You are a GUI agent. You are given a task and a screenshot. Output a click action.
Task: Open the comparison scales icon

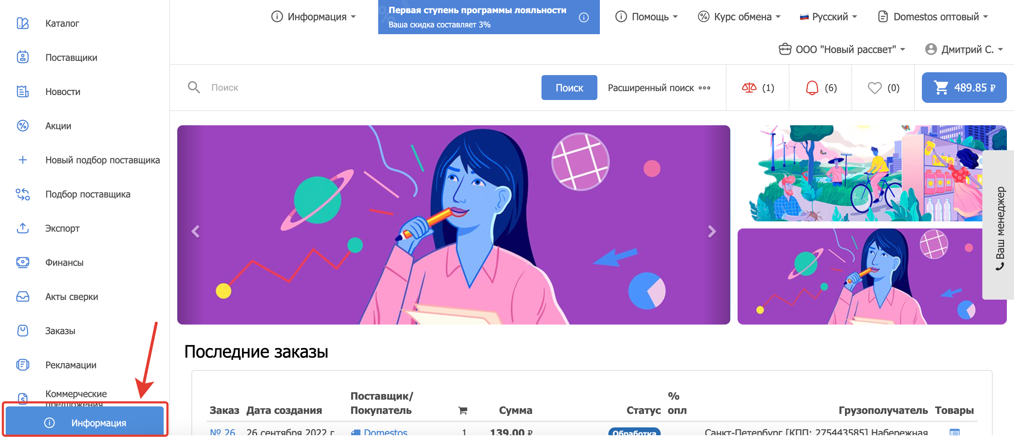point(749,88)
